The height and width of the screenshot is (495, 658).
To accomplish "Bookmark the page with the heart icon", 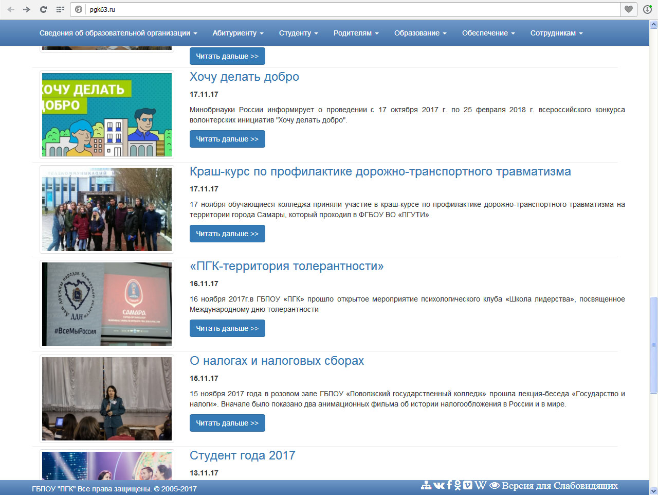I will (x=629, y=9).
